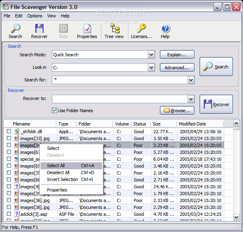Click the scrollbar up arrow of the file list
This screenshot has width=243, height=232.
[x=237, y=123]
